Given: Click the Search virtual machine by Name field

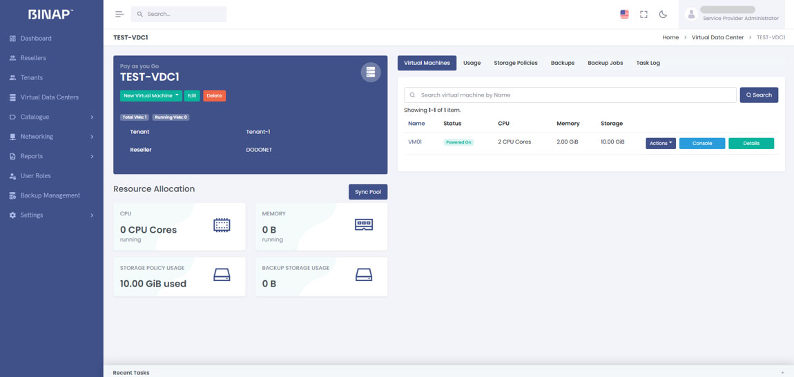Looking at the screenshot, I should coord(573,95).
